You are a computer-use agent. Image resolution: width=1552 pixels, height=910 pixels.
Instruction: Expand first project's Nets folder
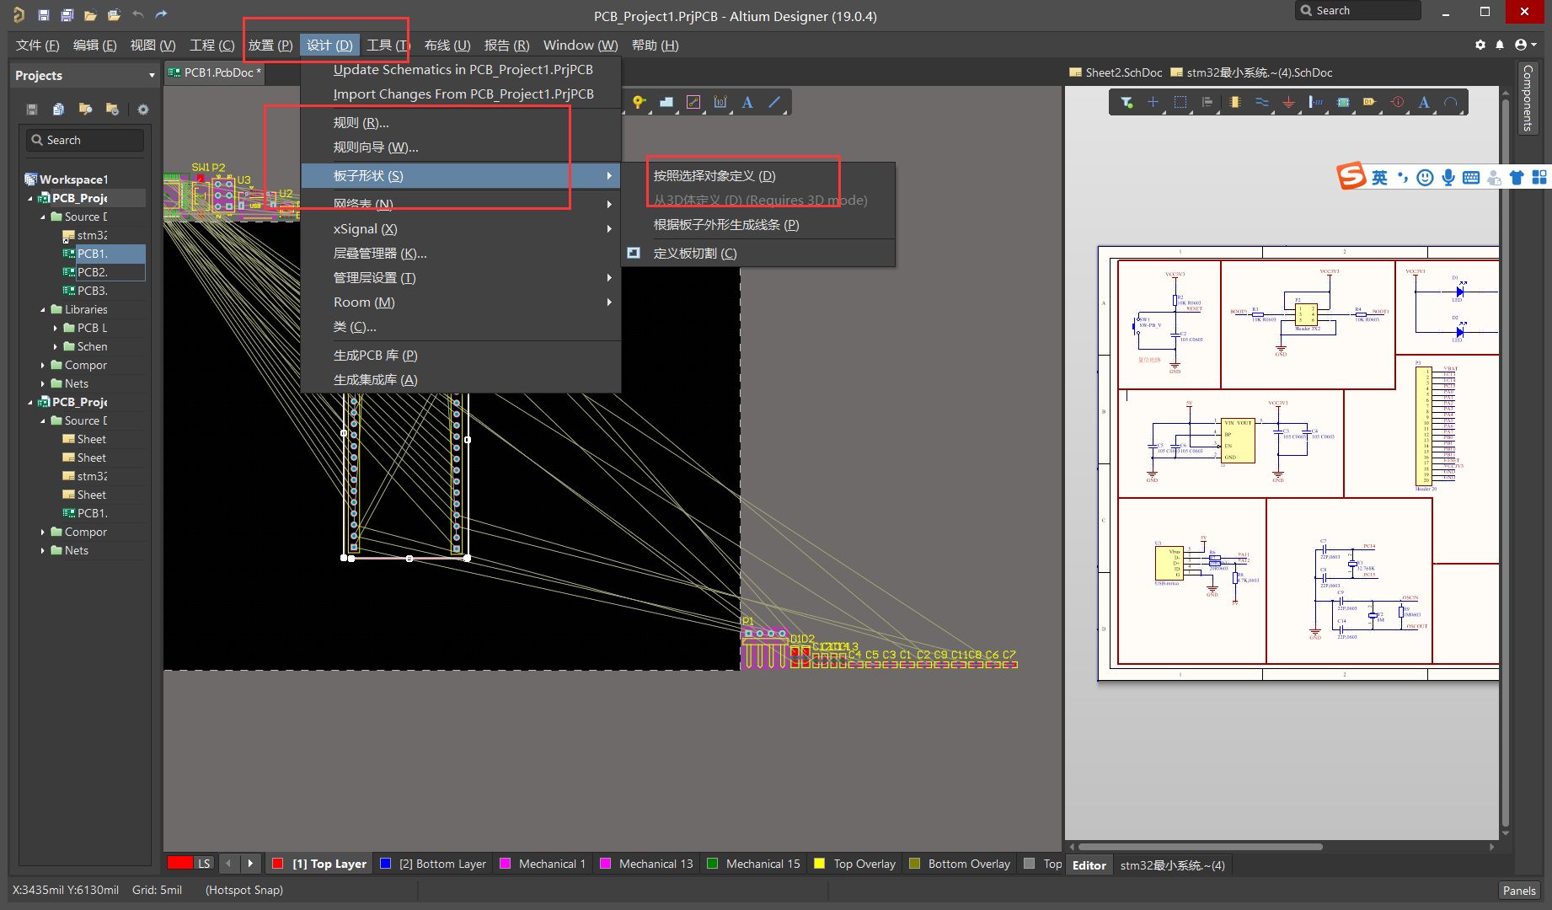pos(43,384)
